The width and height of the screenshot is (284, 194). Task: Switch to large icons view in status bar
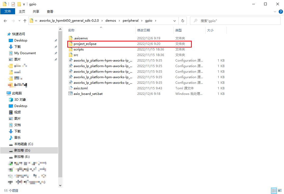280,191
